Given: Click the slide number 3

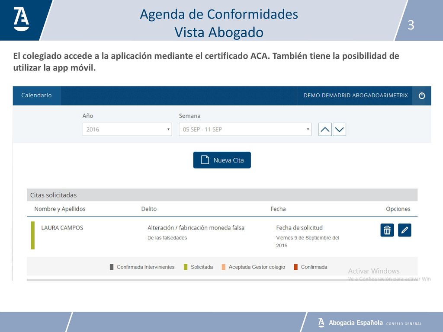Looking at the screenshot, I should 411,25.
